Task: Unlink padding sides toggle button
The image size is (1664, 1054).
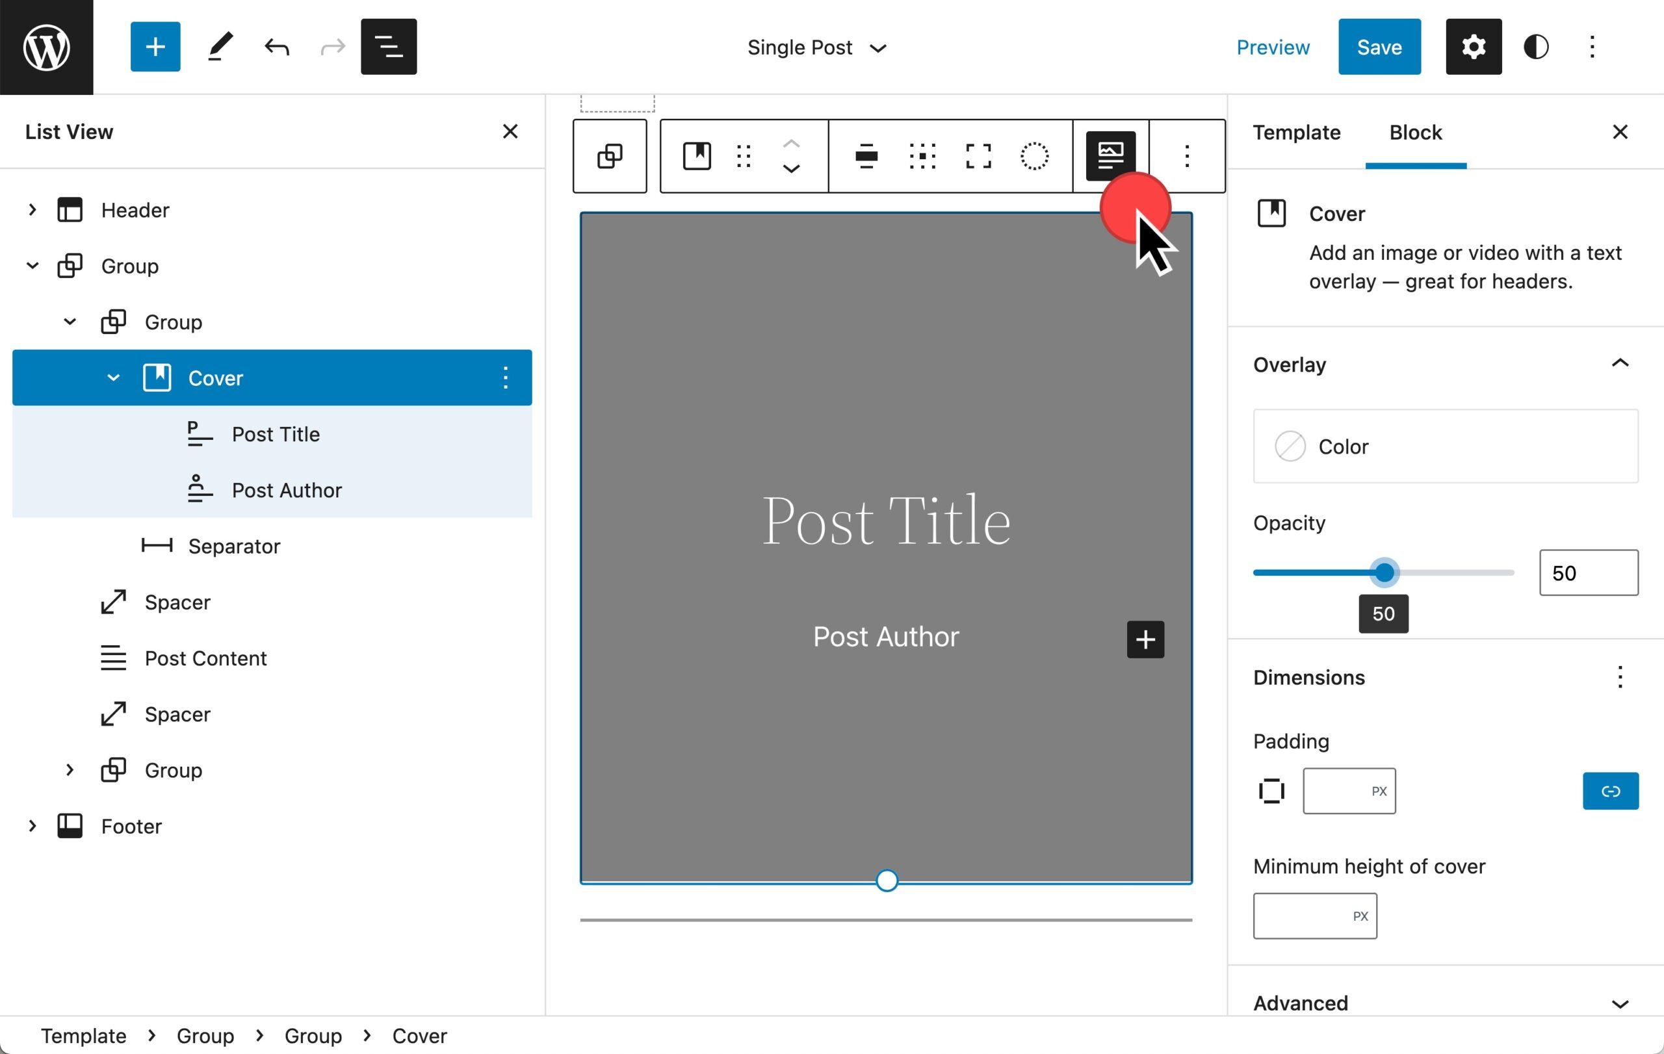Action: tap(1610, 791)
